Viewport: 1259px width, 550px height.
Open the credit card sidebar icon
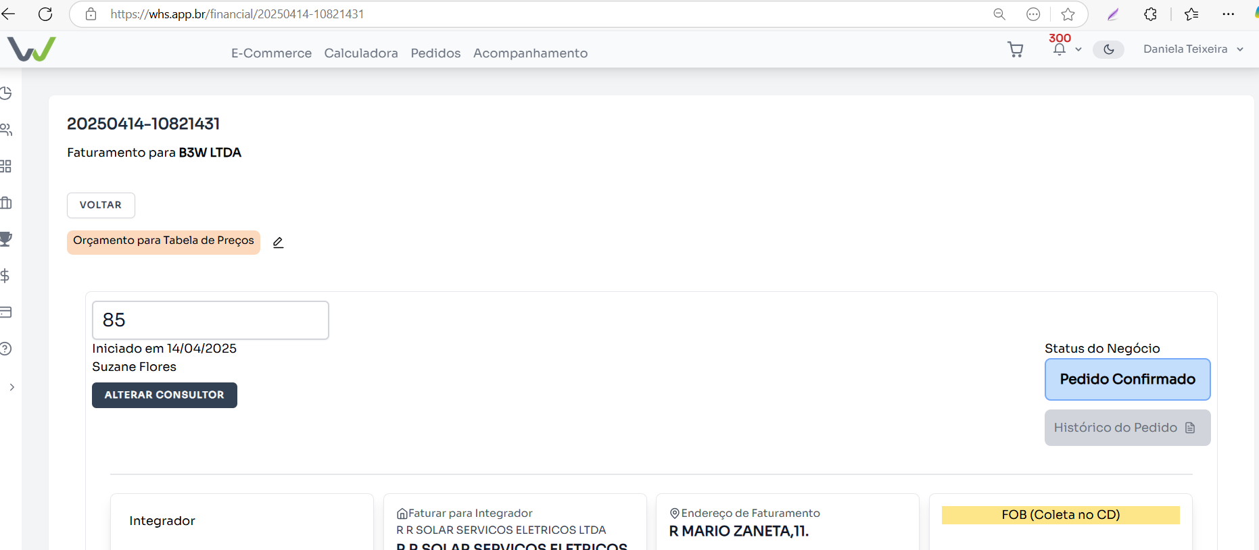tap(6, 312)
